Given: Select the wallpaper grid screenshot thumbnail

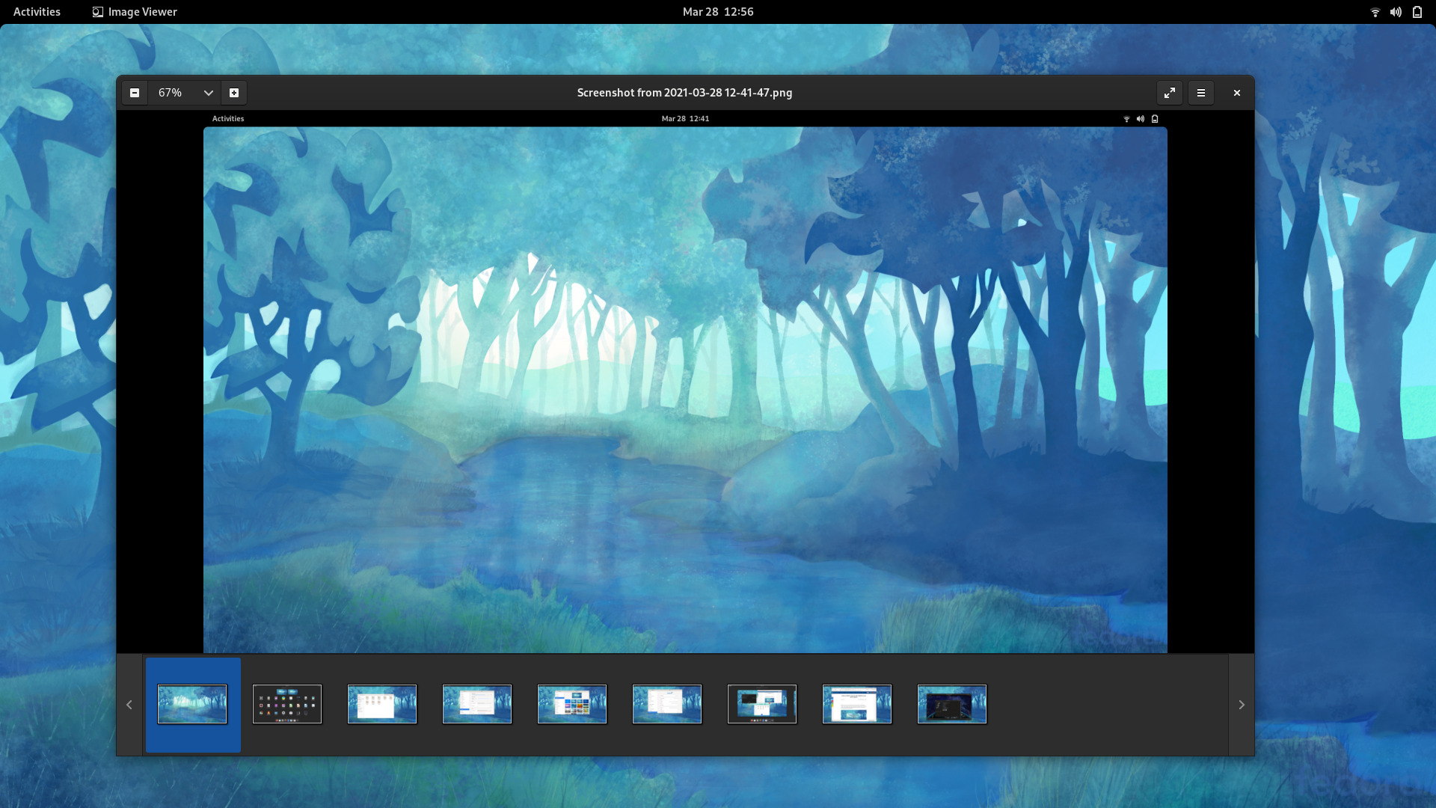Looking at the screenshot, I should click(x=572, y=704).
